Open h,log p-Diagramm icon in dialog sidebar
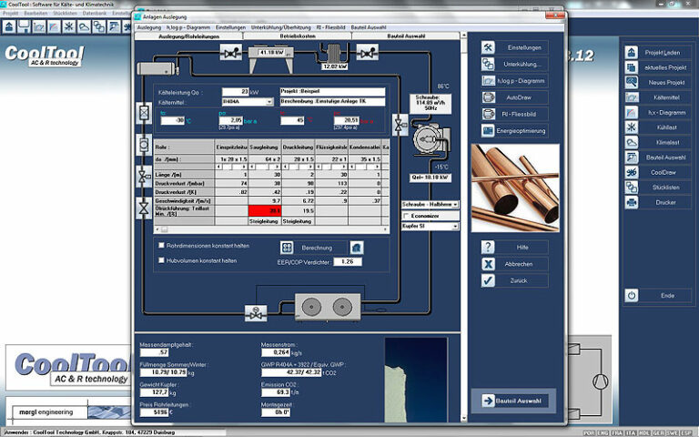699x437 pixels. (488, 81)
